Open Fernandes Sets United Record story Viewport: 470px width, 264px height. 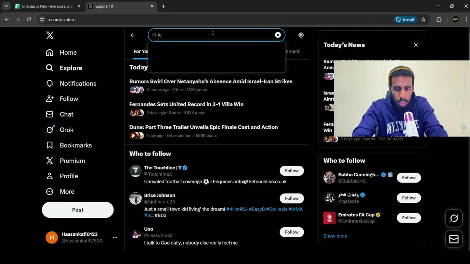[186, 104]
